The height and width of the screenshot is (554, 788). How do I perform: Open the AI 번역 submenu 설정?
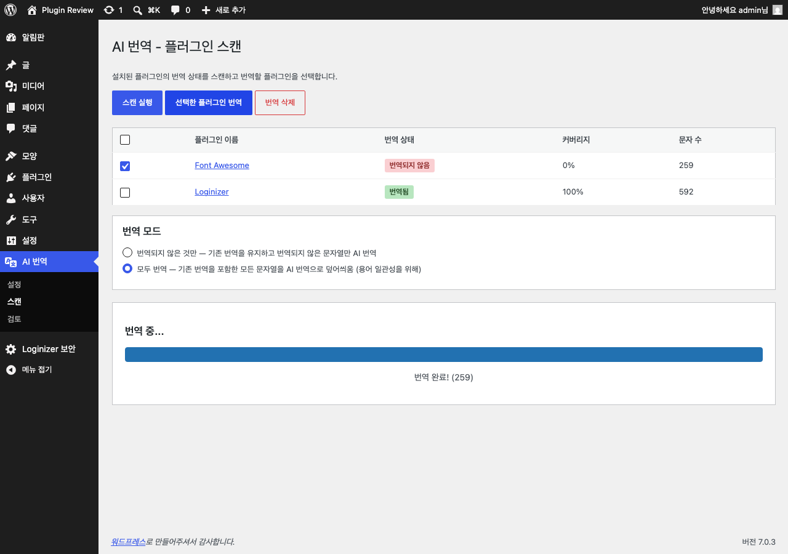pos(15,285)
